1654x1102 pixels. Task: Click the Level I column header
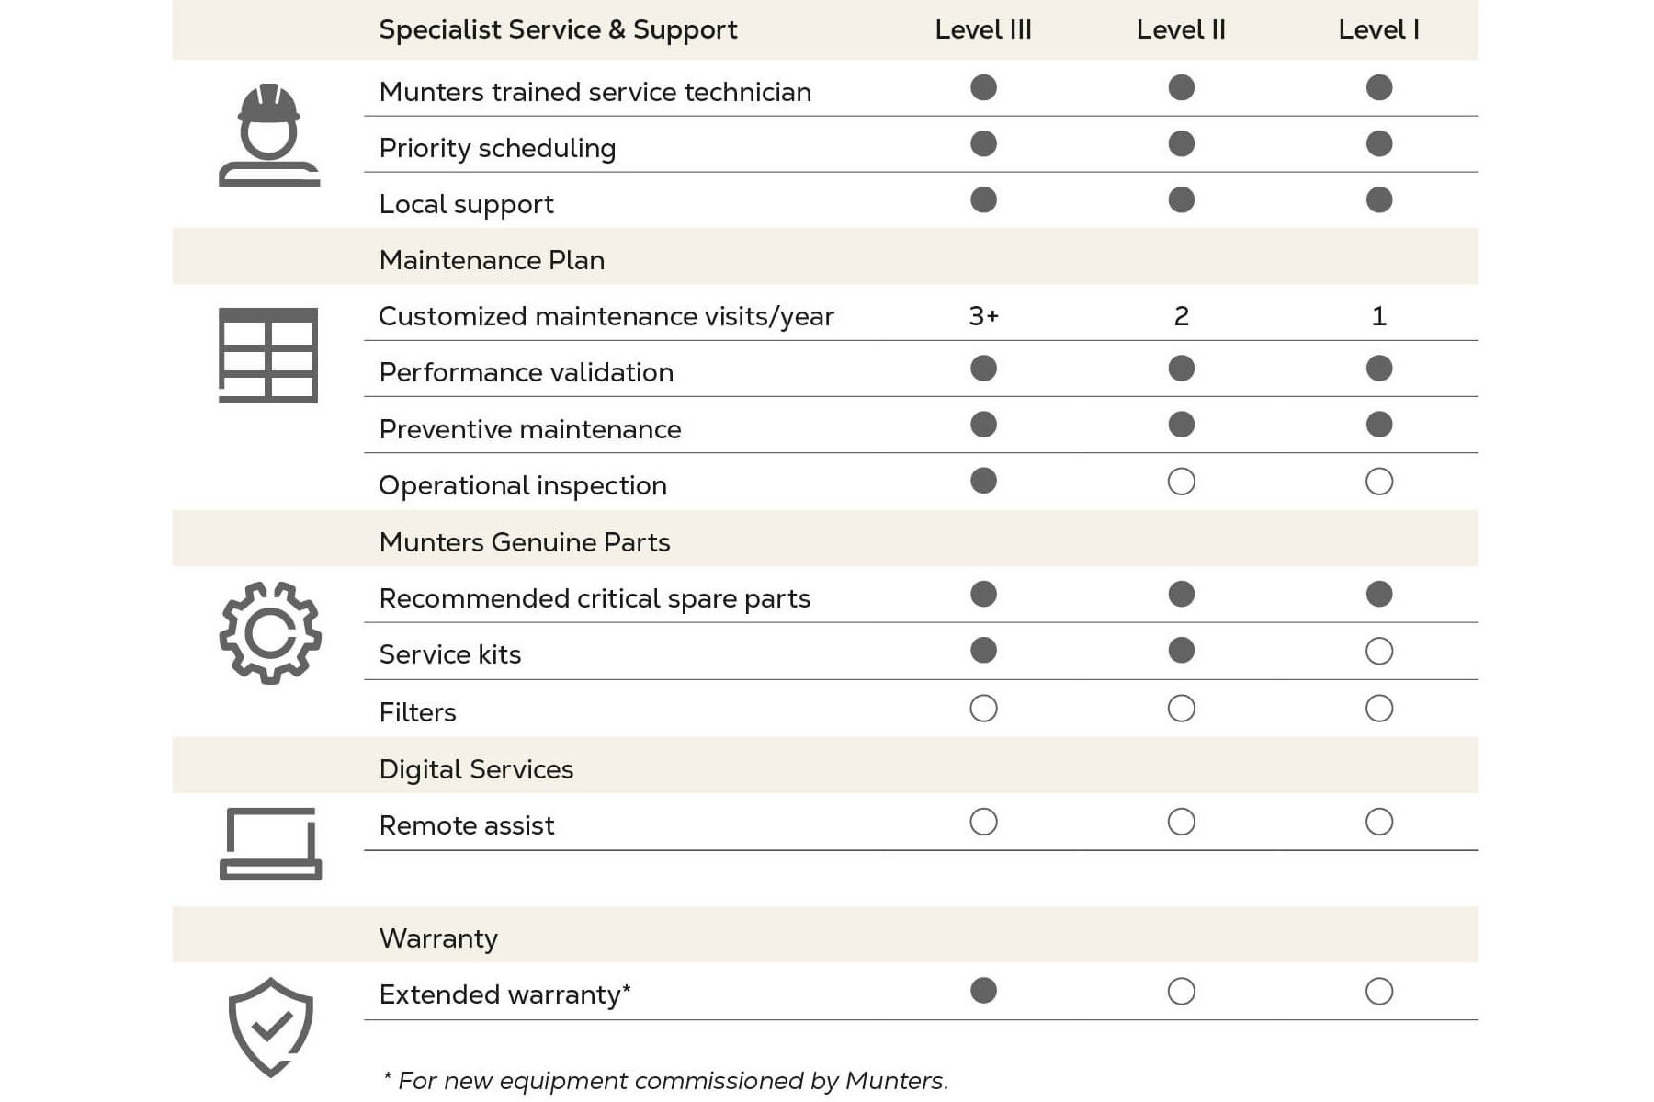(1378, 30)
